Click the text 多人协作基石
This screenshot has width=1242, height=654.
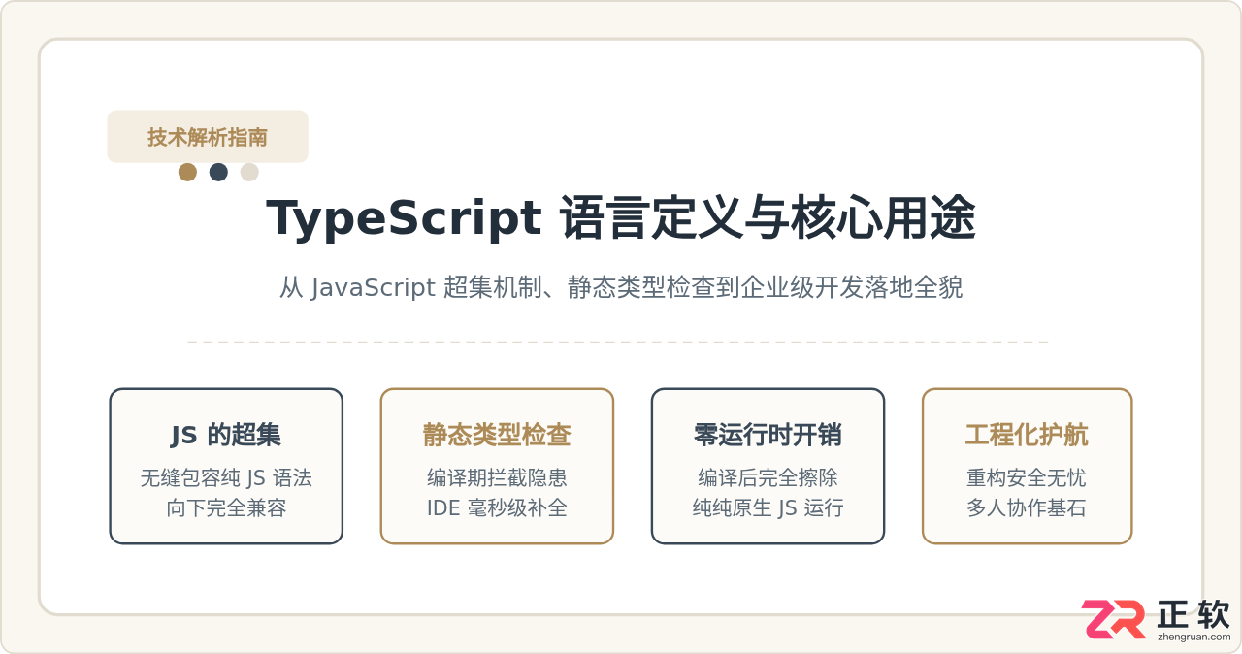(1027, 508)
